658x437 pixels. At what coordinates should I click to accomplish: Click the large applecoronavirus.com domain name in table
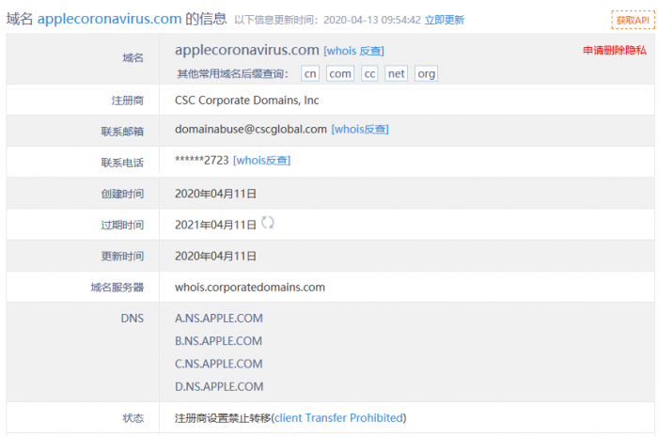click(246, 50)
